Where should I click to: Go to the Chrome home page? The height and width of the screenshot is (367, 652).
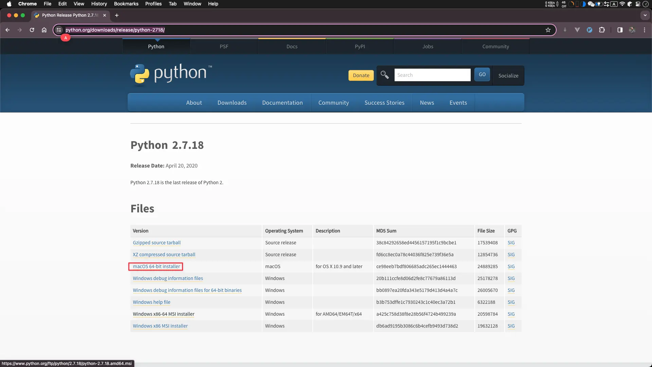[44, 30]
